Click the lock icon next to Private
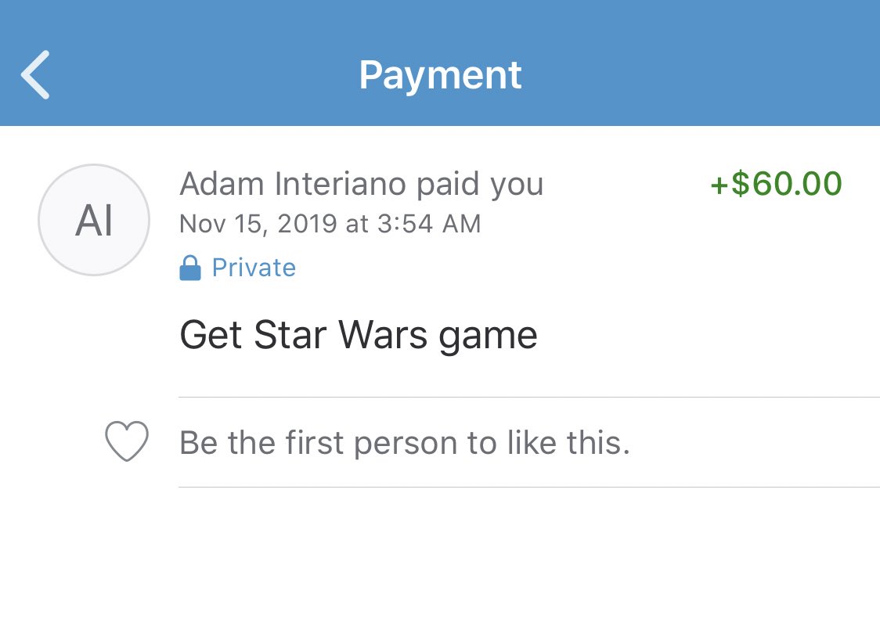 (x=189, y=268)
